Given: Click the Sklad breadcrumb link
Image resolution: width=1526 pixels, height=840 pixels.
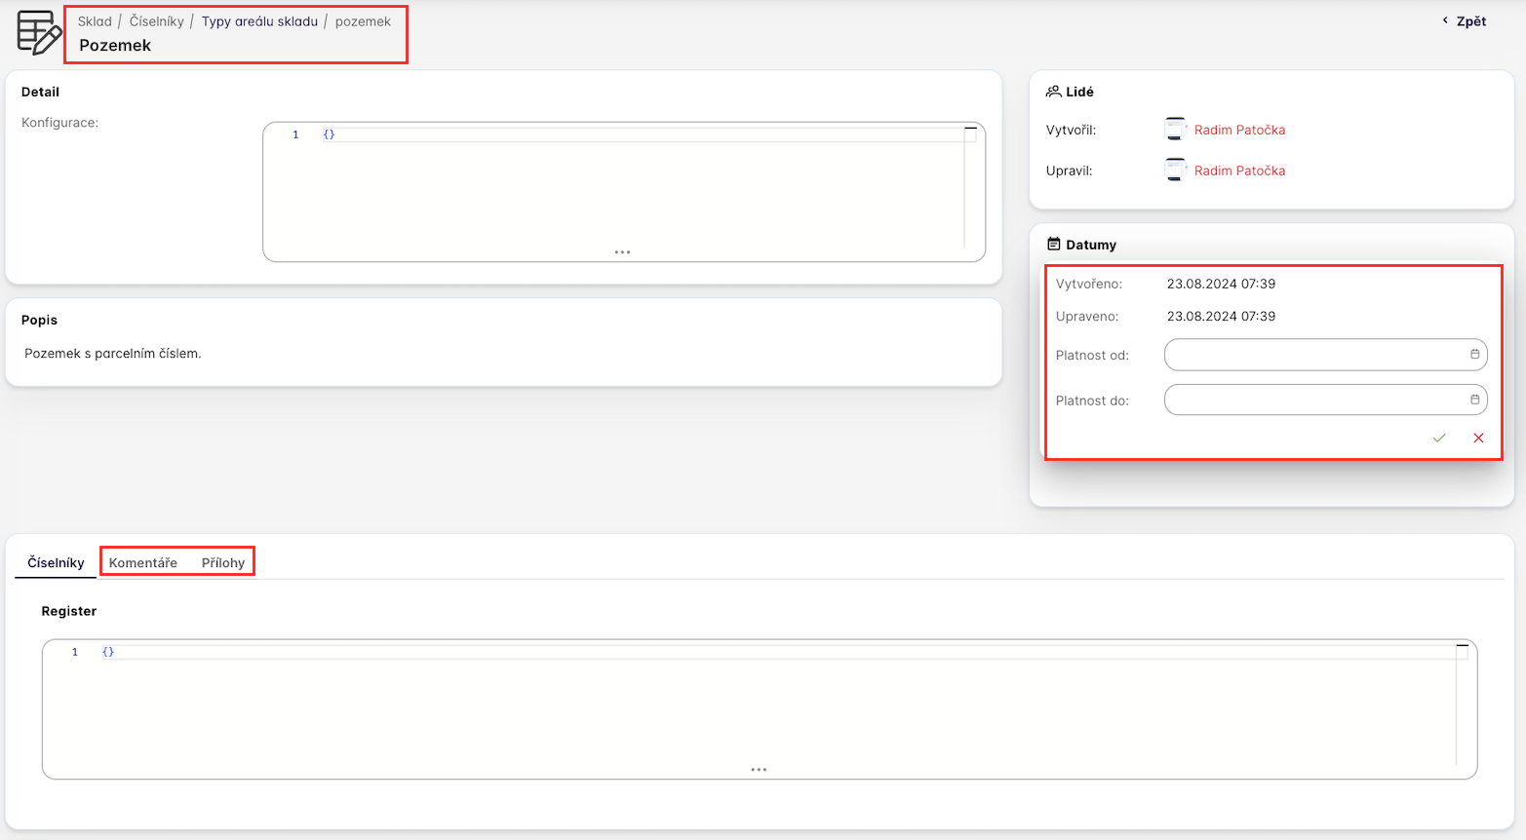Looking at the screenshot, I should (95, 21).
